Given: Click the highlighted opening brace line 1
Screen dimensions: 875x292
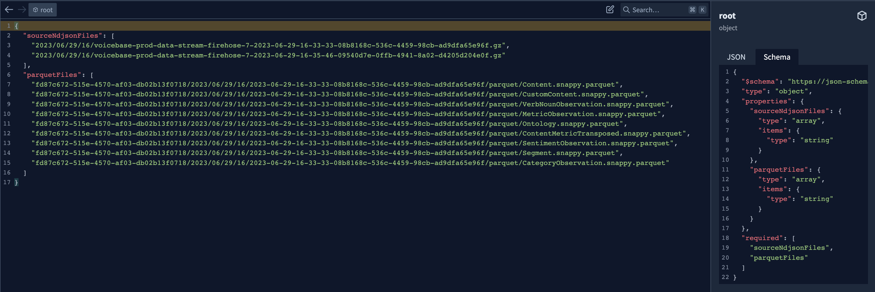Looking at the screenshot, I should pos(355,26).
